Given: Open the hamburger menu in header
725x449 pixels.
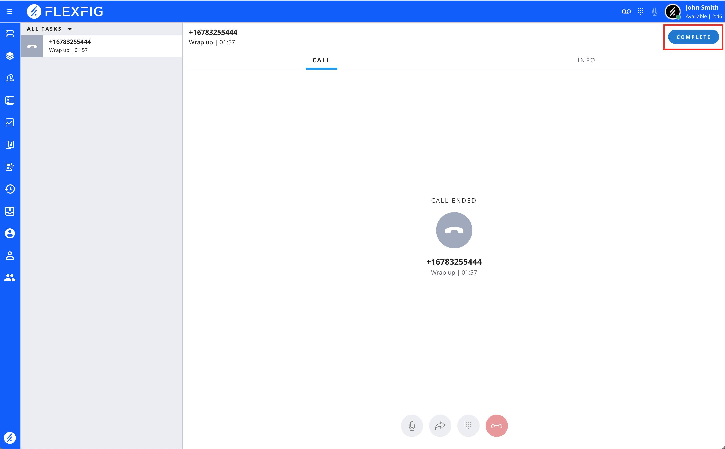Looking at the screenshot, I should coord(10,11).
